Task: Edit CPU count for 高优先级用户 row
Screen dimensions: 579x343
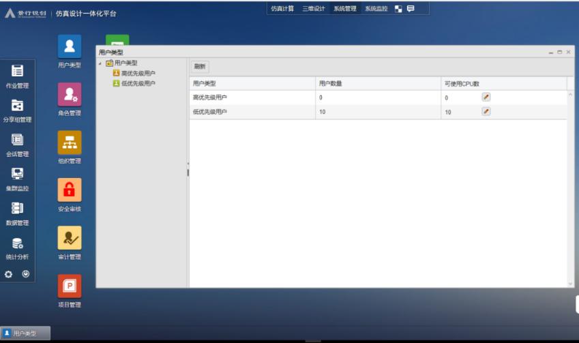Action: pos(486,98)
